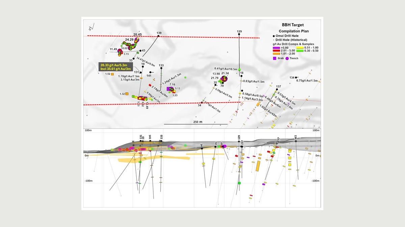Click the yellow '20.33 g/t Au/5.3m' callout
This screenshot has width=405, height=227.
pyautogui.click(x=113, y=65)
